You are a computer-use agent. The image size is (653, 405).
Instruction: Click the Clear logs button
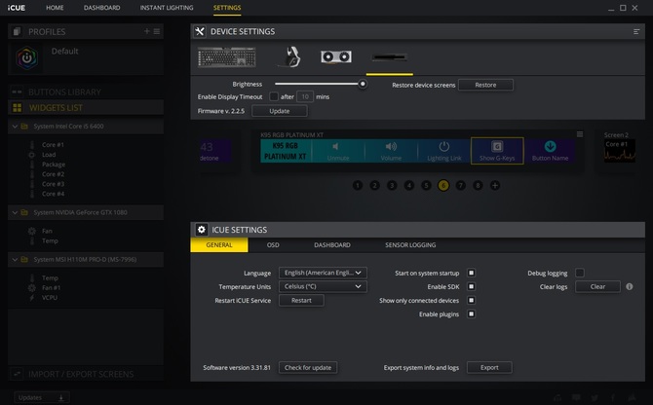click(597, 286)
